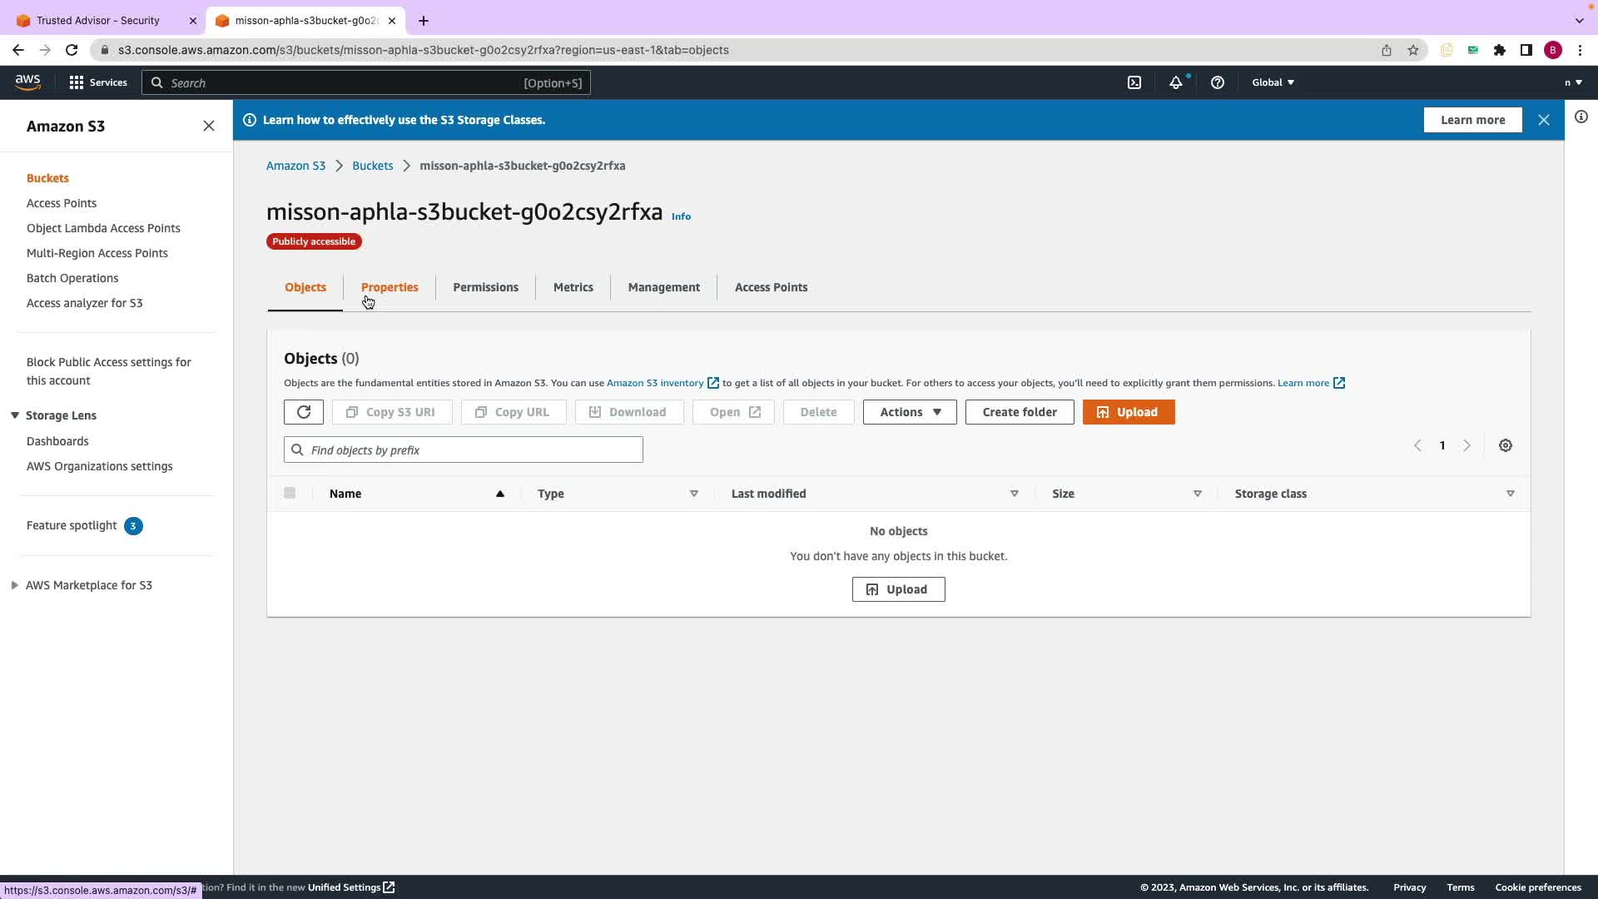Image resolution: width=1598 pixels, height=899 pixels.
Task: Expand the Actions dropdown
Action: 909,412
